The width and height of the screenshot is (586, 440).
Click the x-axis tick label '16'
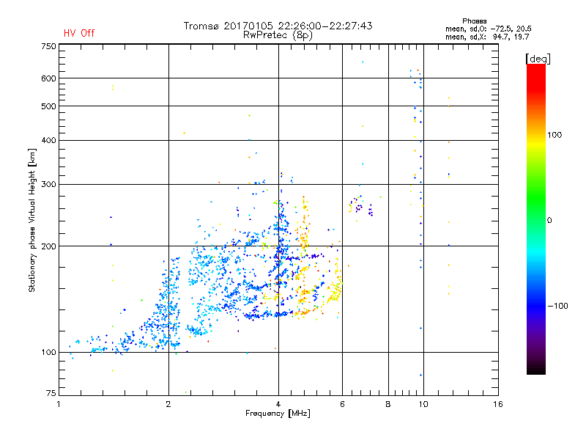tap(498, 404)
